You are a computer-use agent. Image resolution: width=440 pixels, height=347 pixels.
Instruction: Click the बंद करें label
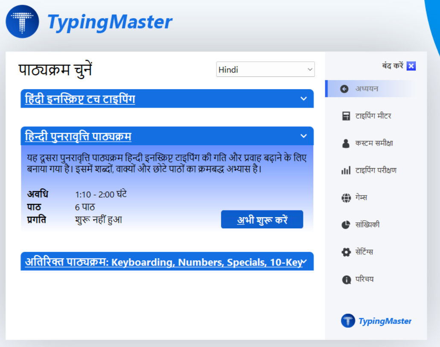(392, 66)
